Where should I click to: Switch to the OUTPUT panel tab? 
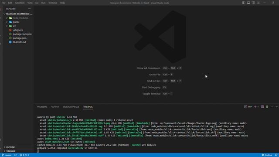point(55,107)
